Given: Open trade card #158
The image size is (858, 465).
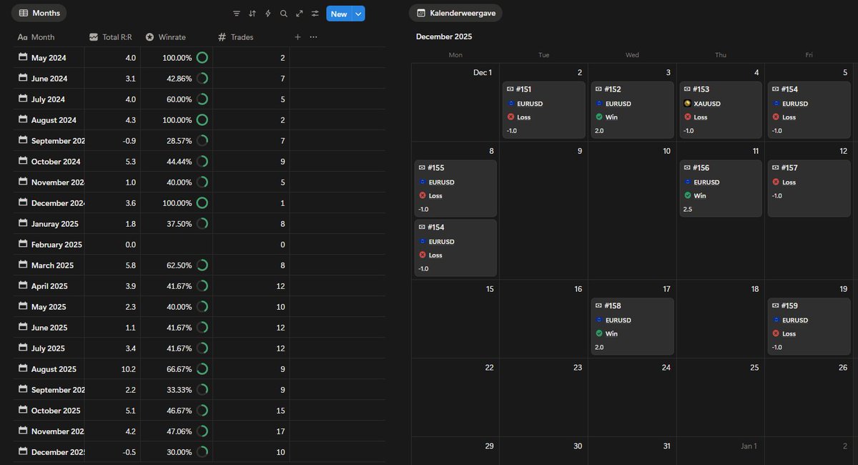Looking at the screenshot, I should coord(631,326).
